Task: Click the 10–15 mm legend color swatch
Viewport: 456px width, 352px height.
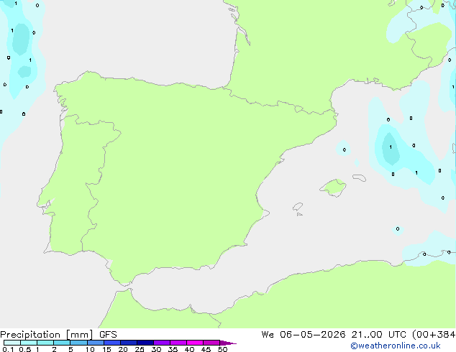Action: [x=96, y=343]
